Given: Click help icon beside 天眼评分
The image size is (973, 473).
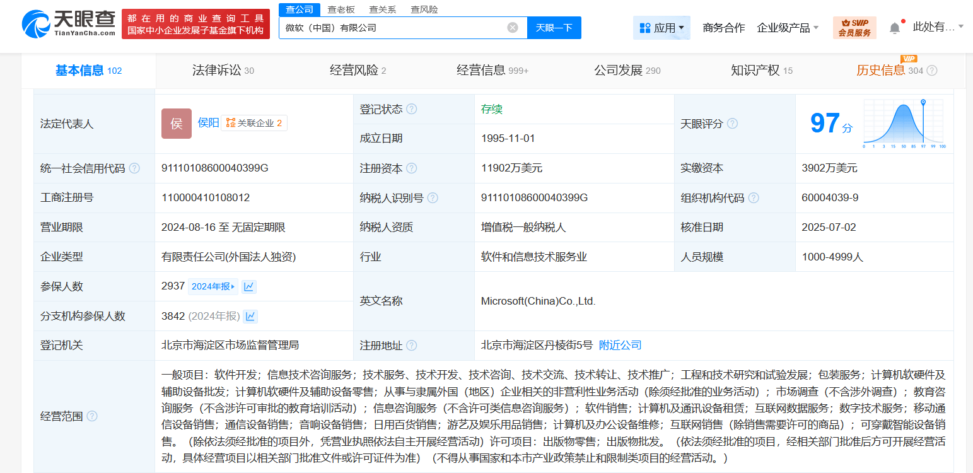Looking at the screenshot, I should [x=732, y=124].
